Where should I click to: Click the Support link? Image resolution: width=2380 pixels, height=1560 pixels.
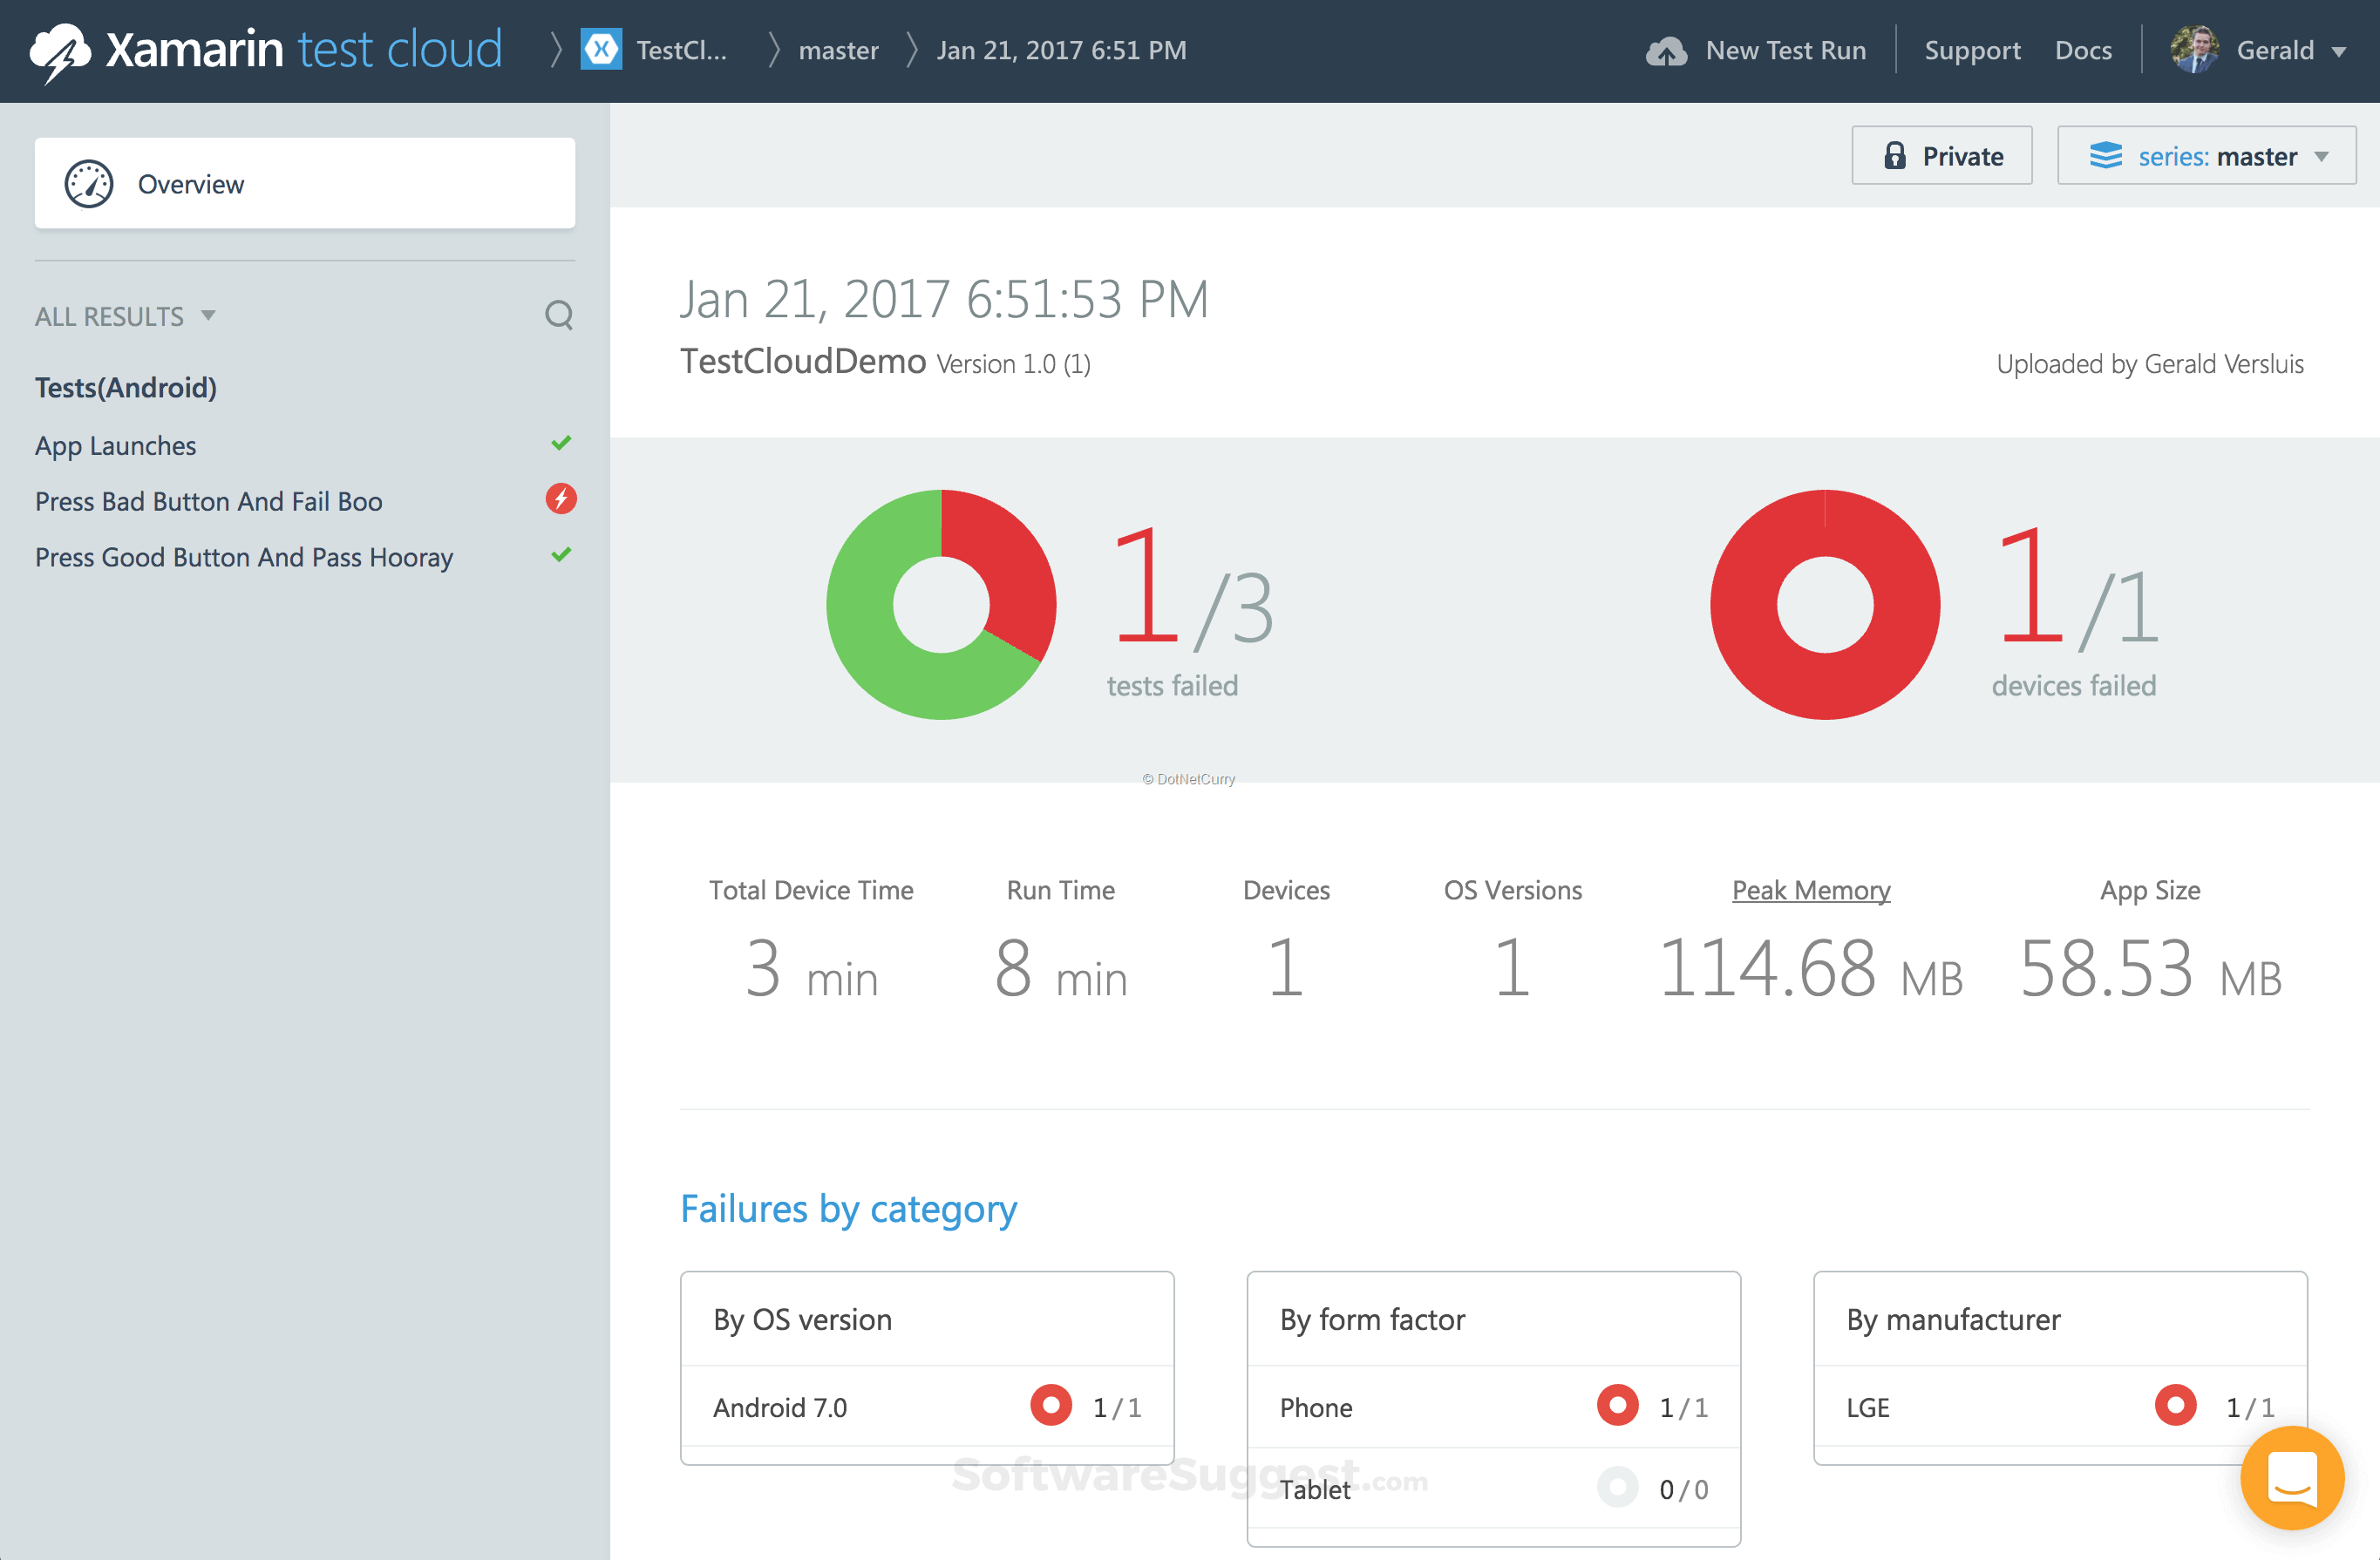pos(1971,49)
